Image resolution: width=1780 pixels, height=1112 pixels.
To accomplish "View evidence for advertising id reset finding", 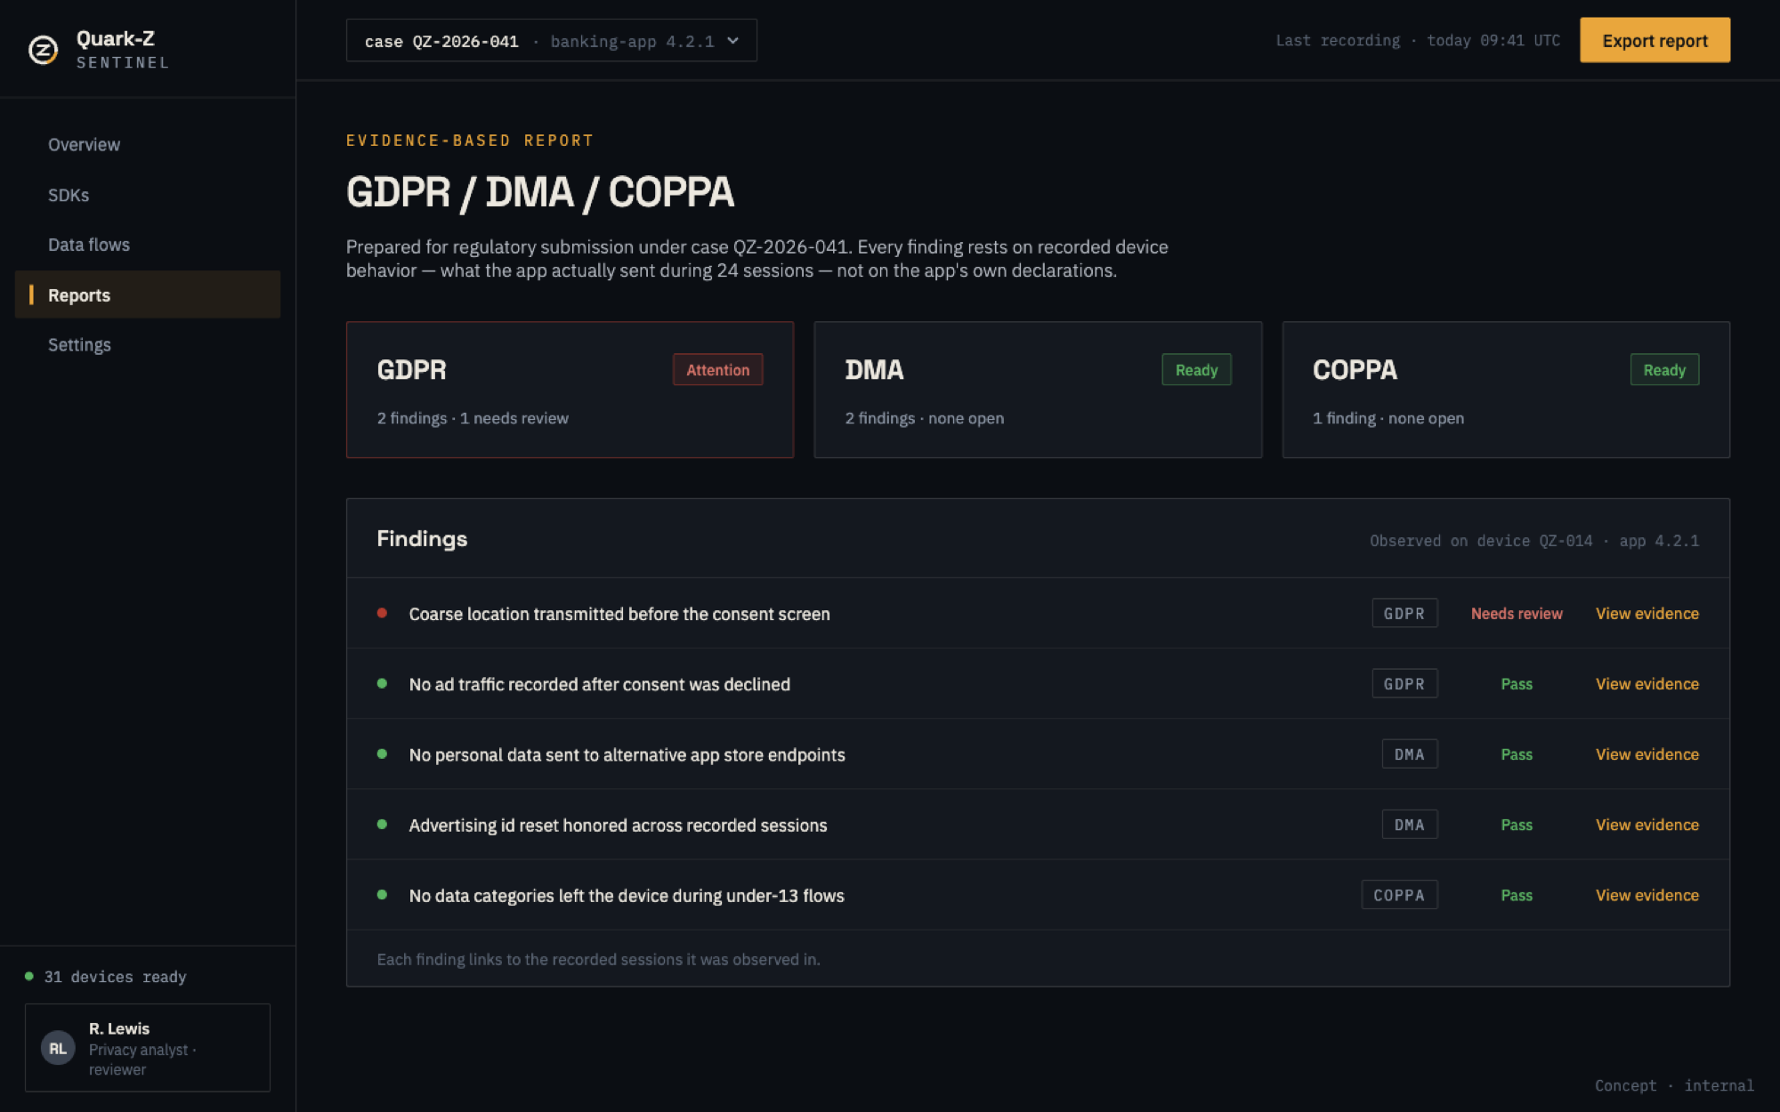I will pyautogui.click(x=1647, y=825).
